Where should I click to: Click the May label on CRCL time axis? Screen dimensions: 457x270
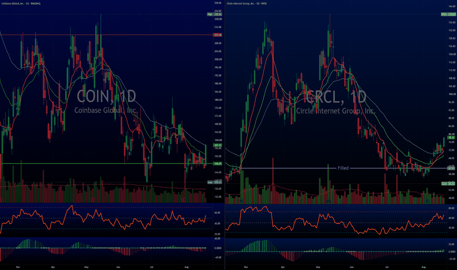coord(318,267)
